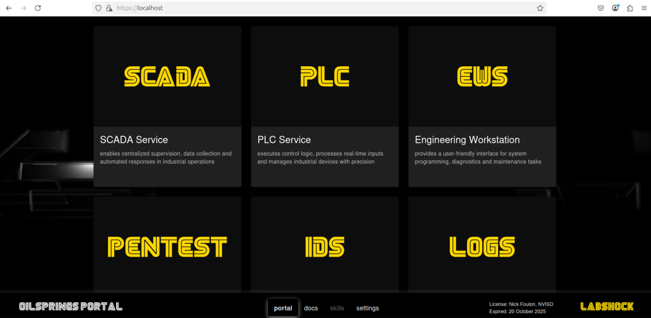Open the Pocket save icon
Image resolution: width=651 pixels, height=318 pixels.
tap(601, 8)
